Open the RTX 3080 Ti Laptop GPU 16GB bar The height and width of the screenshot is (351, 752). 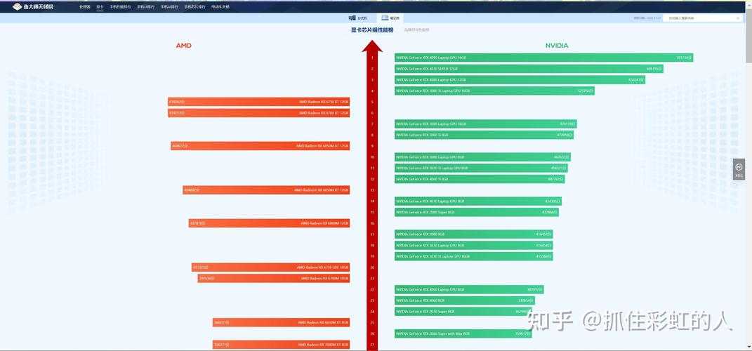coord(494,91)
